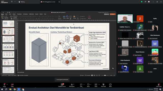
Task: Click the green encryption shield icon
Action: (x=142, y=2)
